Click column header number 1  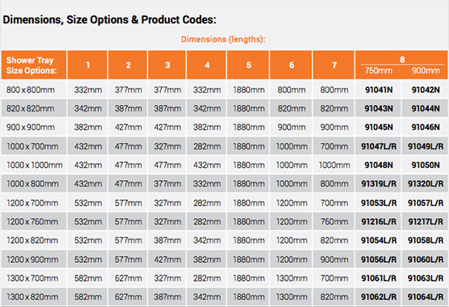pyautogui.click(x=88, y=65)
